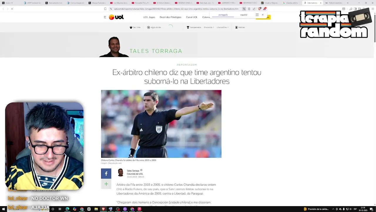Image resolution: width=376 pixels, height=212 pixels.
Task: Click the Campeonatos trophy icon
Action: click(188, 27)
